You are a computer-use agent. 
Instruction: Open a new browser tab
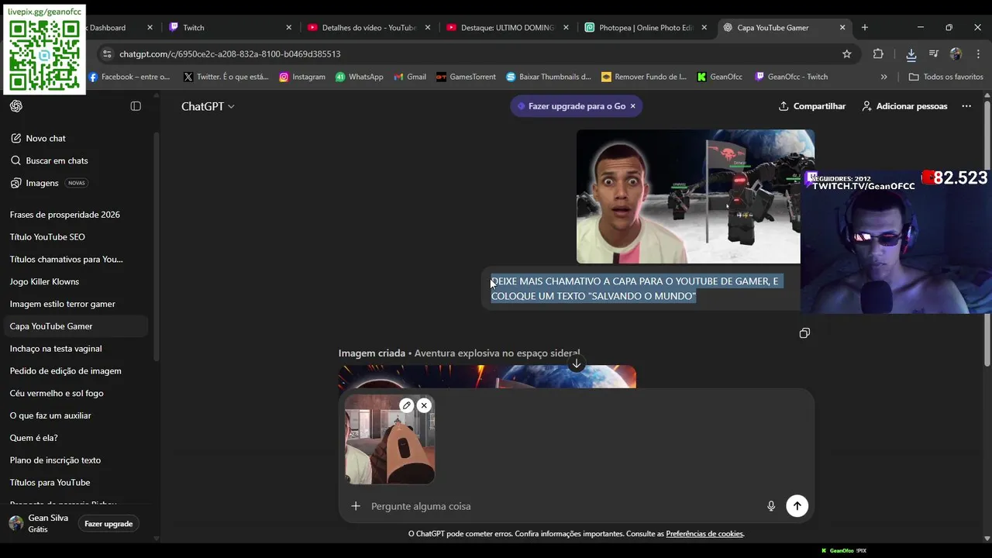[865, 28]
